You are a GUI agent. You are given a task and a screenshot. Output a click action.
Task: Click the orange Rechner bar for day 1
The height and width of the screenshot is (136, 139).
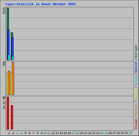point(9,83)
